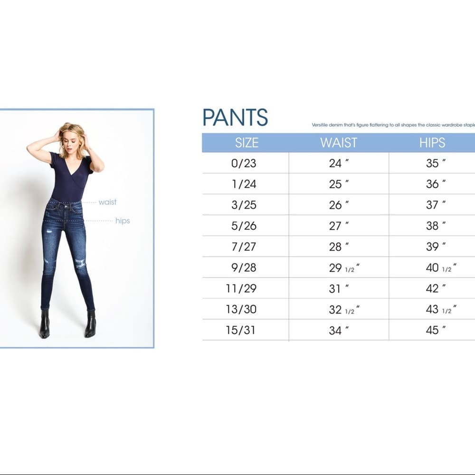Click hips value 36"
Screen dimensions: 475x475
pos(436,184)
